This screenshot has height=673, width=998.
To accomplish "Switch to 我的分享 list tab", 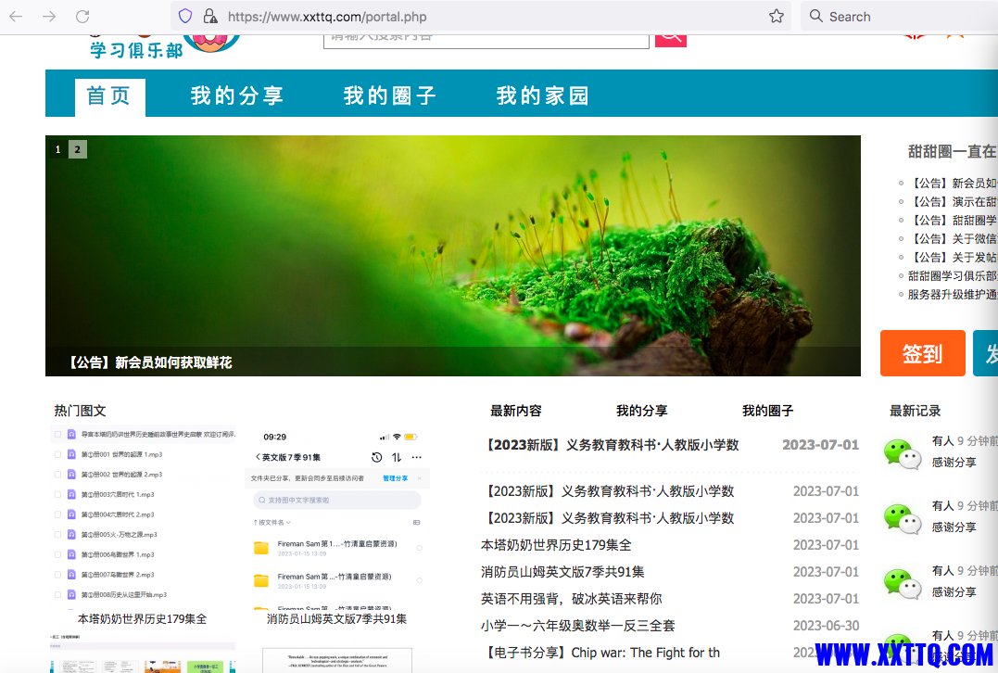I will click(641, 411).
